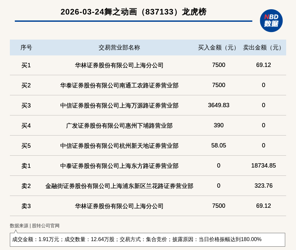Select 中信证券 杭州新天地证券营业部 entry

click(x=119, y=146)
